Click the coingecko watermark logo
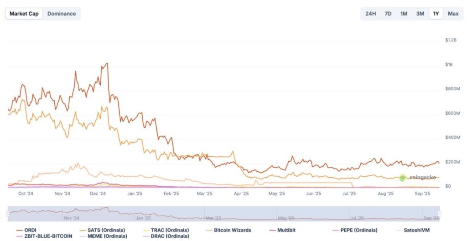Screen dimensions: 467x241 point(418,178)
